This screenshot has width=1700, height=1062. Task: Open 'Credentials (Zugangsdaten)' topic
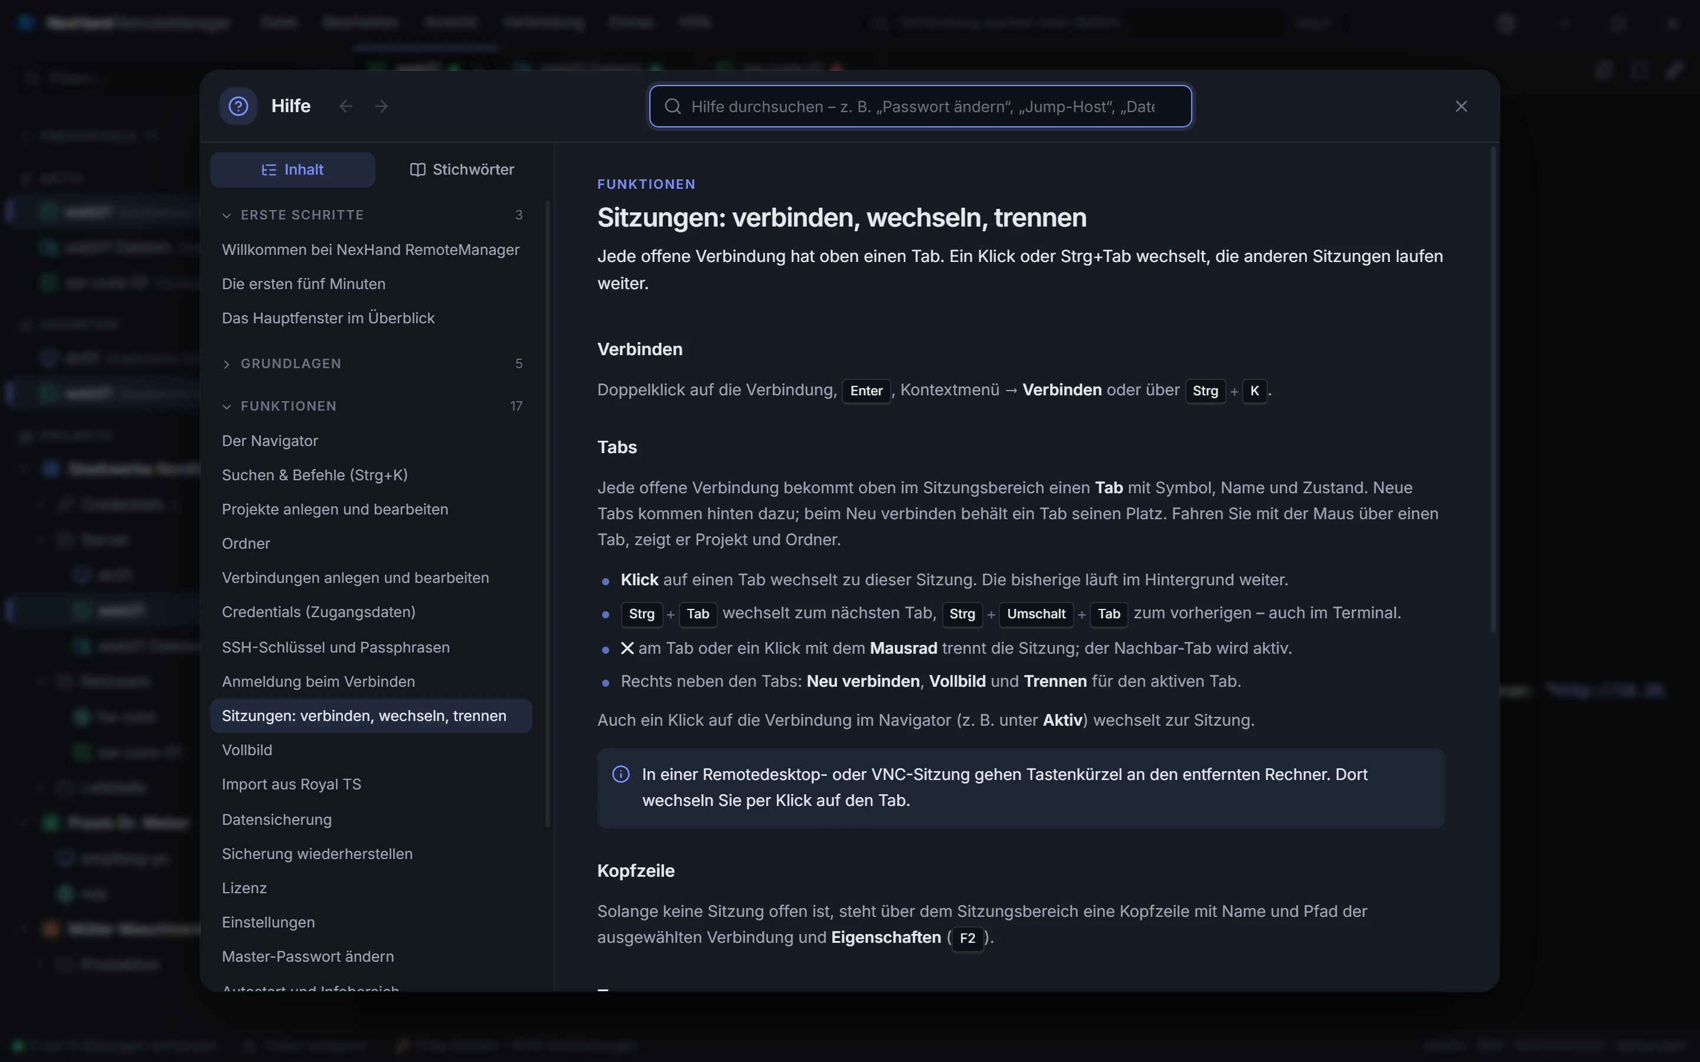tap(371, 612)
